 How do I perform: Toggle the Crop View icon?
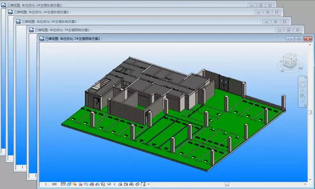(92, 184)
